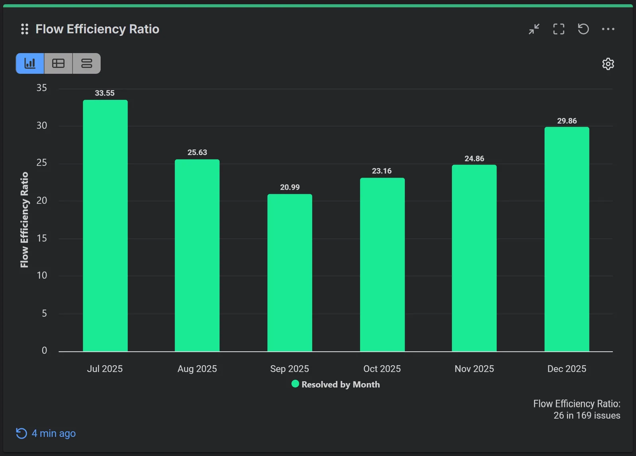The width and height of the screenshot is (636, 456).
Task: Click the y-axis tick label 35
Action: point(42,88)
